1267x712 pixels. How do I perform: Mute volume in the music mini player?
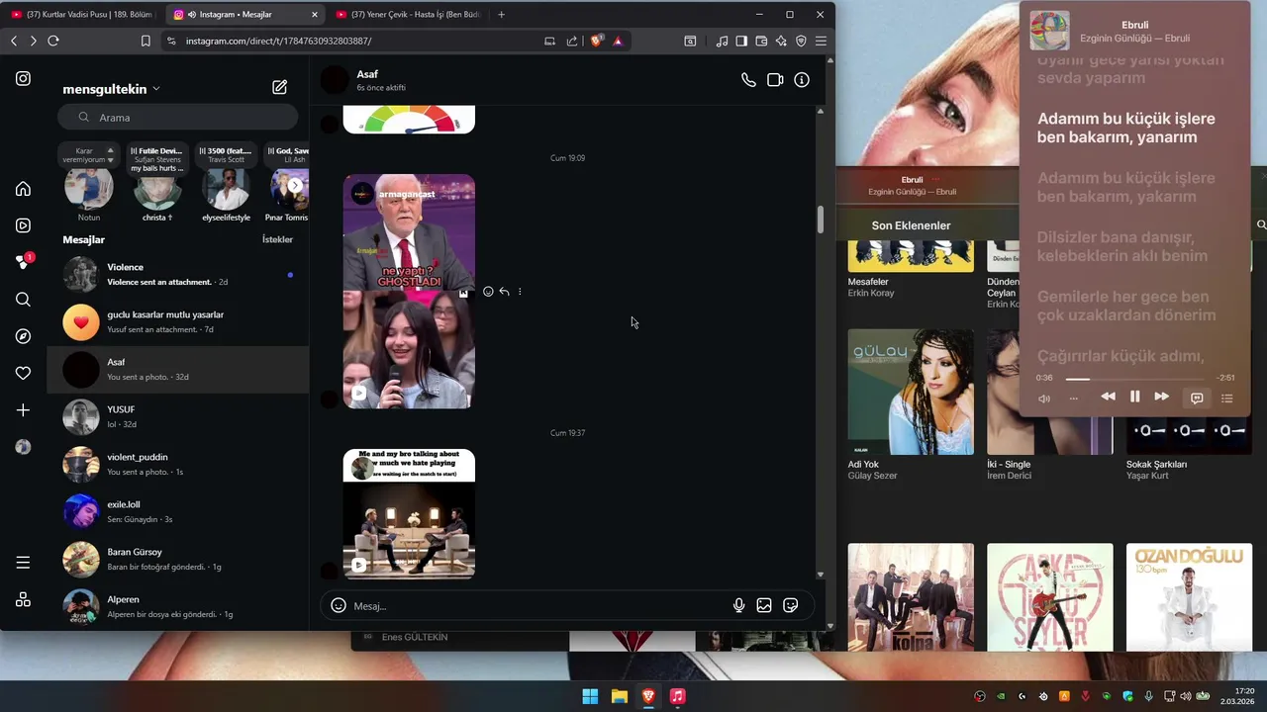1044,399
